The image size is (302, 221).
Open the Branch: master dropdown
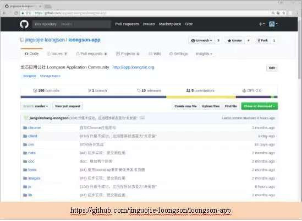pos(35,106)
